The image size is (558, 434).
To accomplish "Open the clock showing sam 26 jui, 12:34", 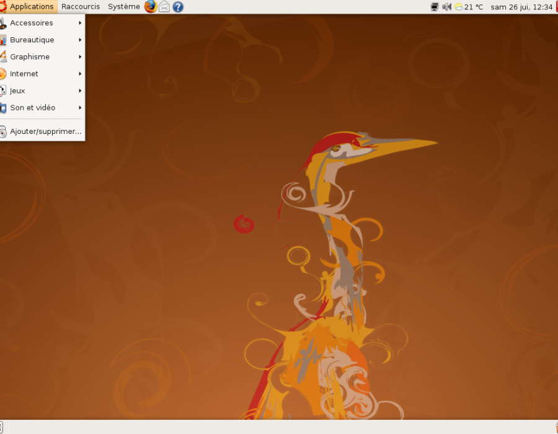I will tap(521, 7).
